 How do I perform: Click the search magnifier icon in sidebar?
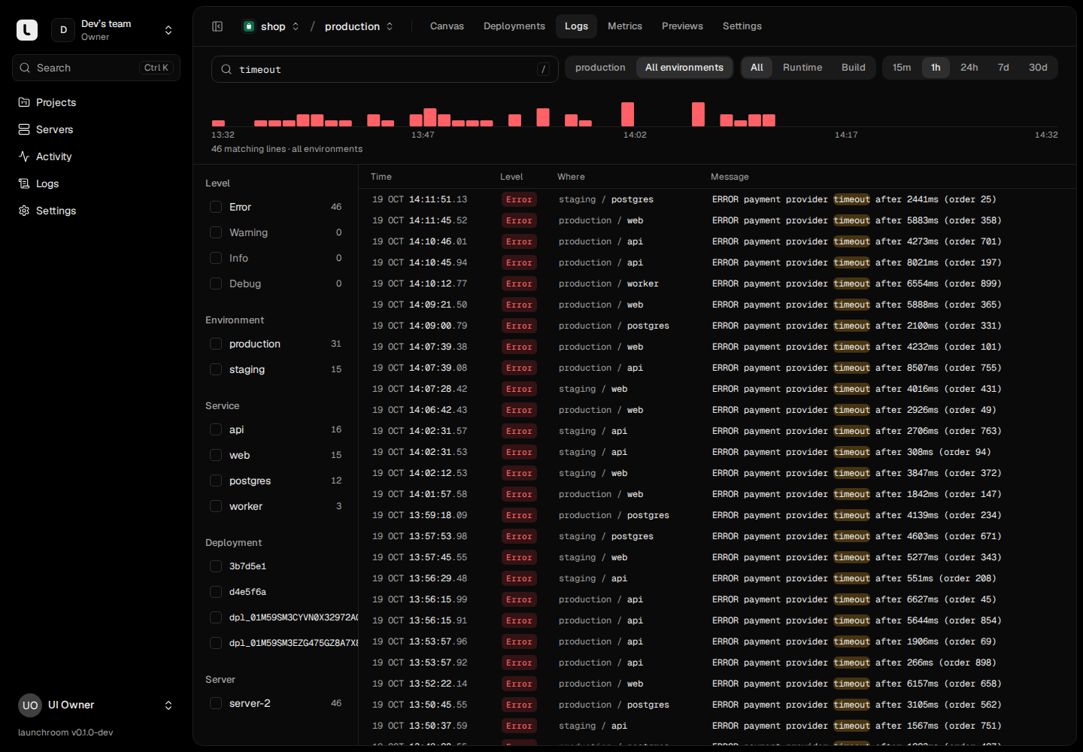coord(25,68)
